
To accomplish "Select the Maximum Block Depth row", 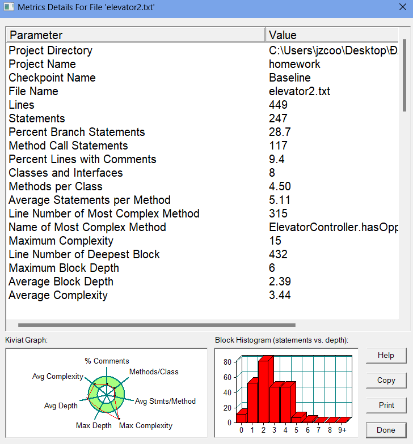I will tap(203, 268).
